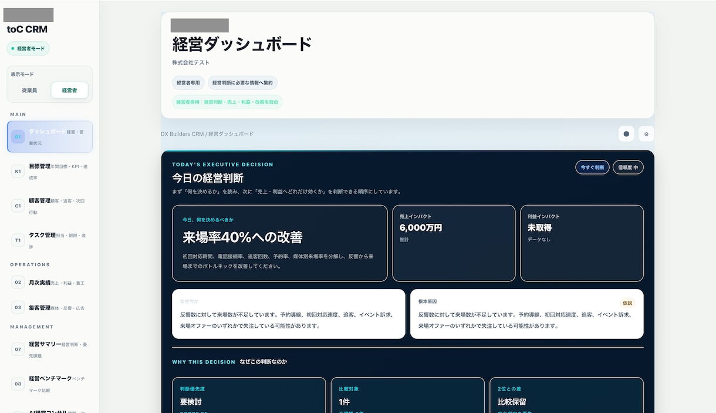Viewport: 716px width, 413px height.
Task: Click the 今日の経営判断 heading
Action: pyautogui.click(x=208, y=178)
